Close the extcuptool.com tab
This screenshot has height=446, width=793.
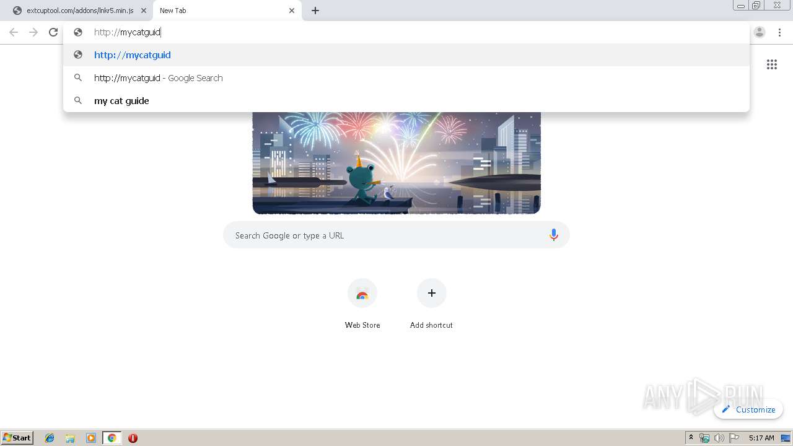(x=143, y=11)
